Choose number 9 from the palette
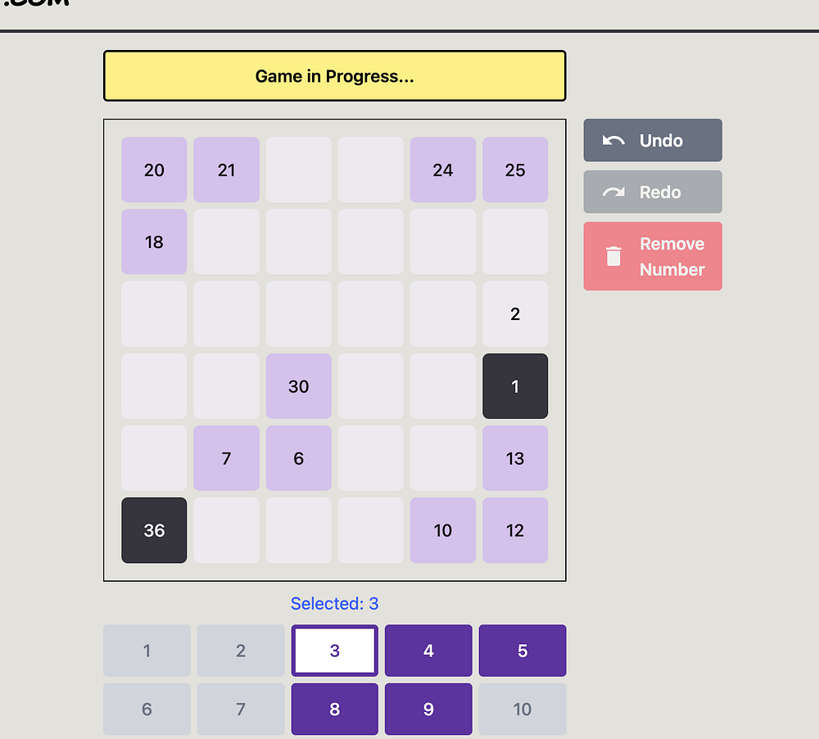The width and height of the screenshot is (819, 739). click(x=428, y=709)
